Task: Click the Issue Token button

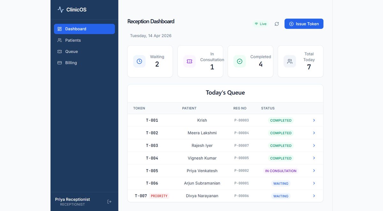Action: (x=304, y=24)
